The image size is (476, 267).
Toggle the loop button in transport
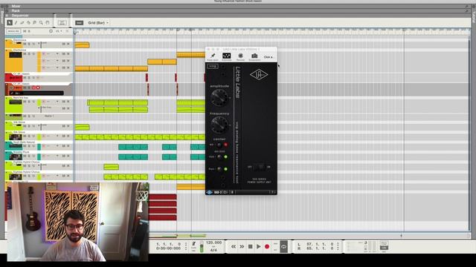click(x=283, y=247)
